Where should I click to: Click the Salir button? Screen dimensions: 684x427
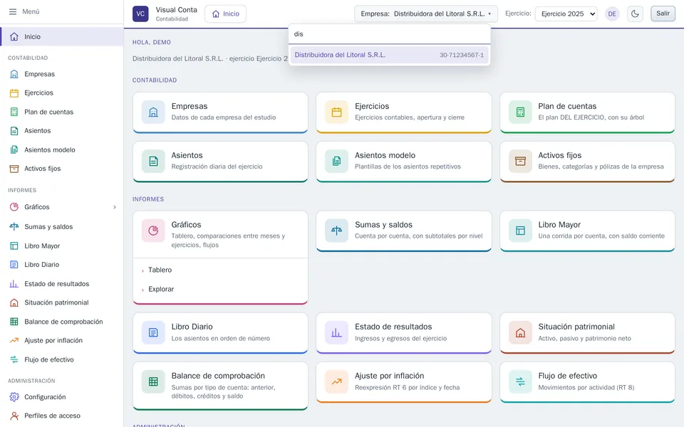point(663,14)
